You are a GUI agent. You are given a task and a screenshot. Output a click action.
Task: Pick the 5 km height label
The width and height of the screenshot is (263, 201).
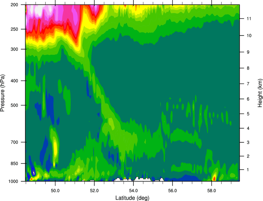[x=248, y=114]
